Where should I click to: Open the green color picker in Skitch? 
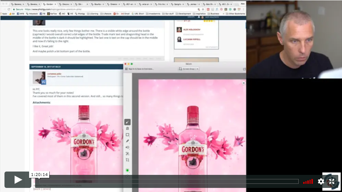[127, 170]
